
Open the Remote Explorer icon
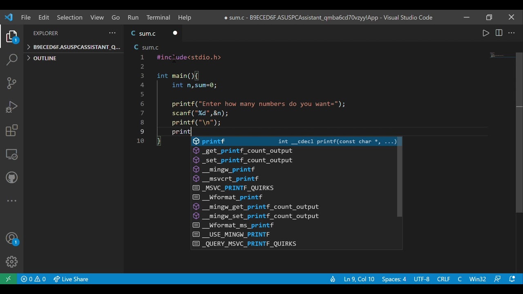(x=12, y=154)
